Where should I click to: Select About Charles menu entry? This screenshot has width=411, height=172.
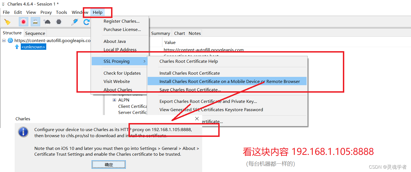click(118, 90)
